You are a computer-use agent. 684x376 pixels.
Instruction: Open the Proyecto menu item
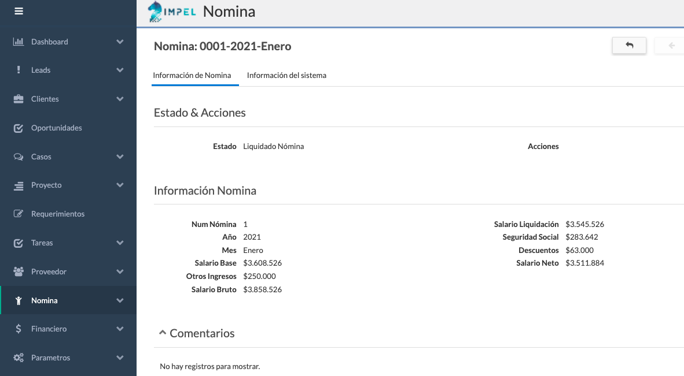pyautogui.click(x=68, y=185)
